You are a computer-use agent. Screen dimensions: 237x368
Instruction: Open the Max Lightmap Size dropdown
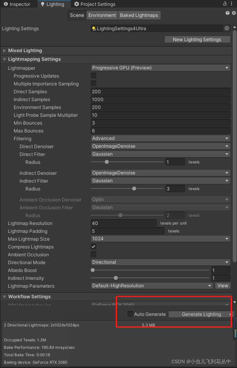161,239
